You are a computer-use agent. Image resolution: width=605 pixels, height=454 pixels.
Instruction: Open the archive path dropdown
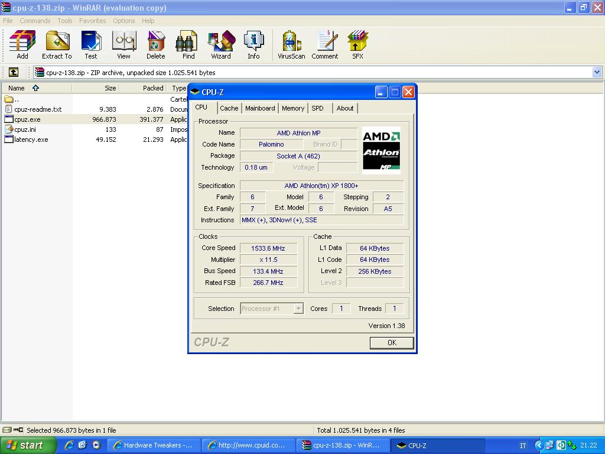click(x=597, y=72)
